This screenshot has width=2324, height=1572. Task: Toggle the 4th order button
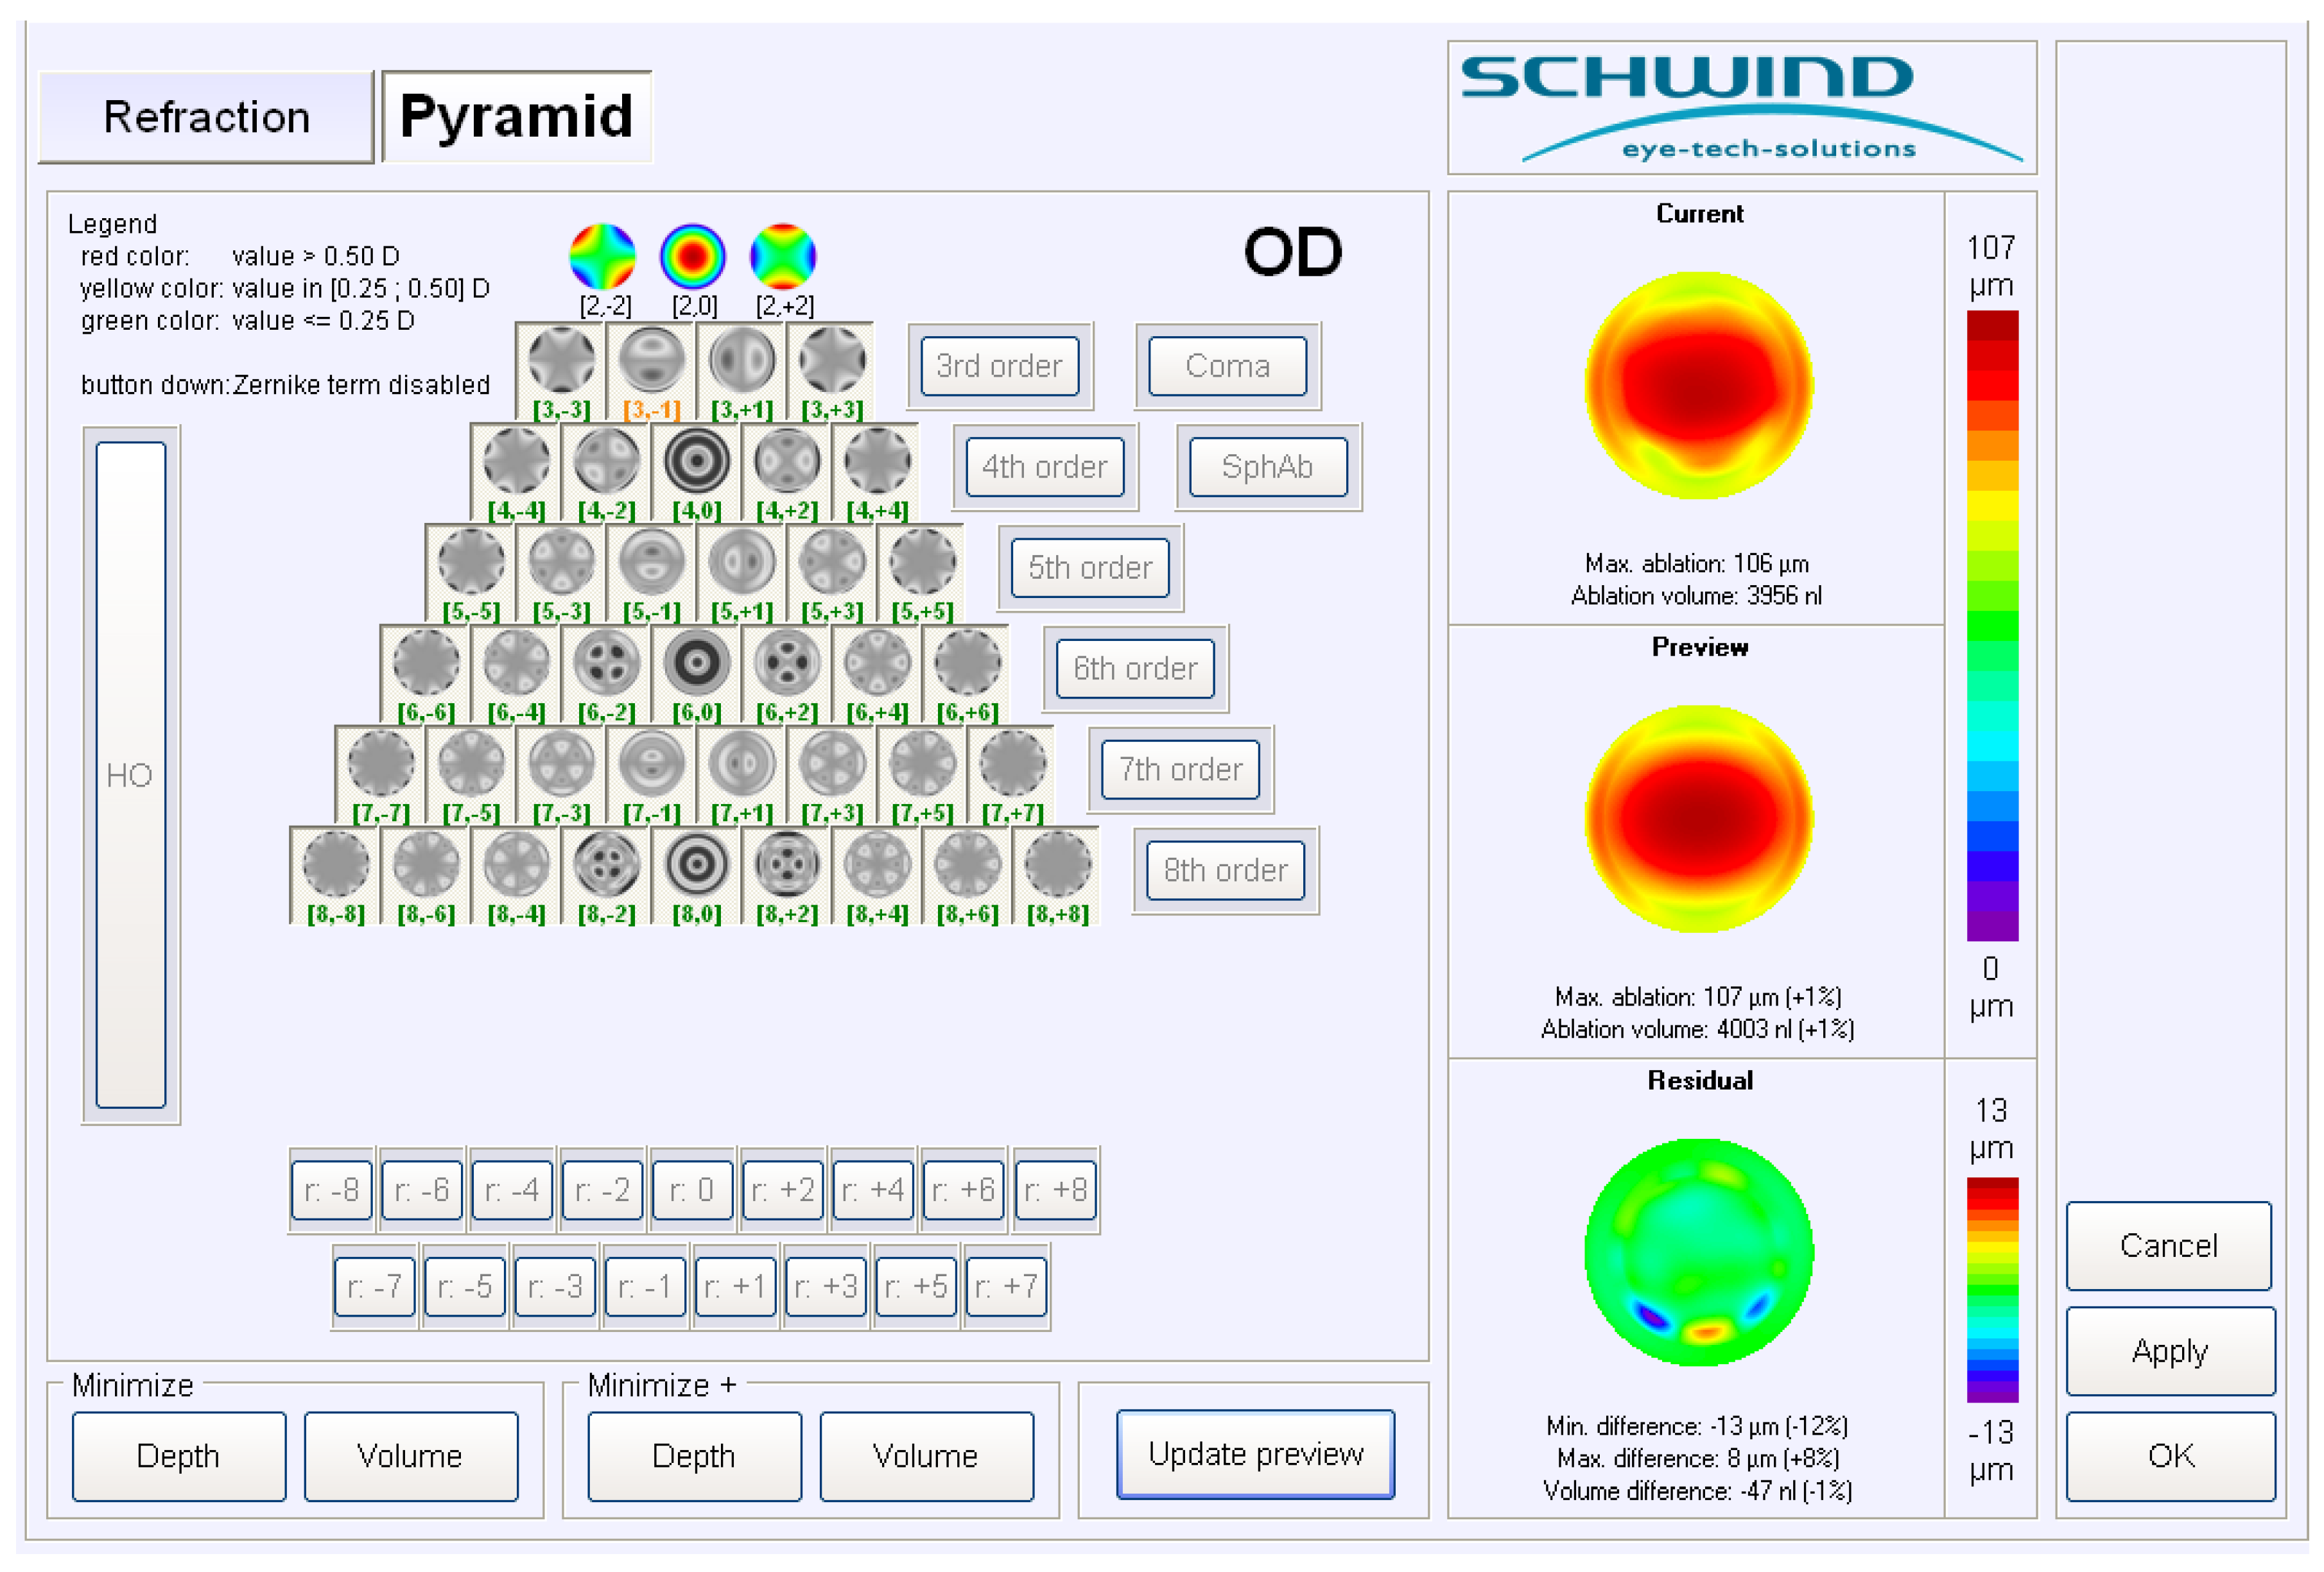[1044, 466]
